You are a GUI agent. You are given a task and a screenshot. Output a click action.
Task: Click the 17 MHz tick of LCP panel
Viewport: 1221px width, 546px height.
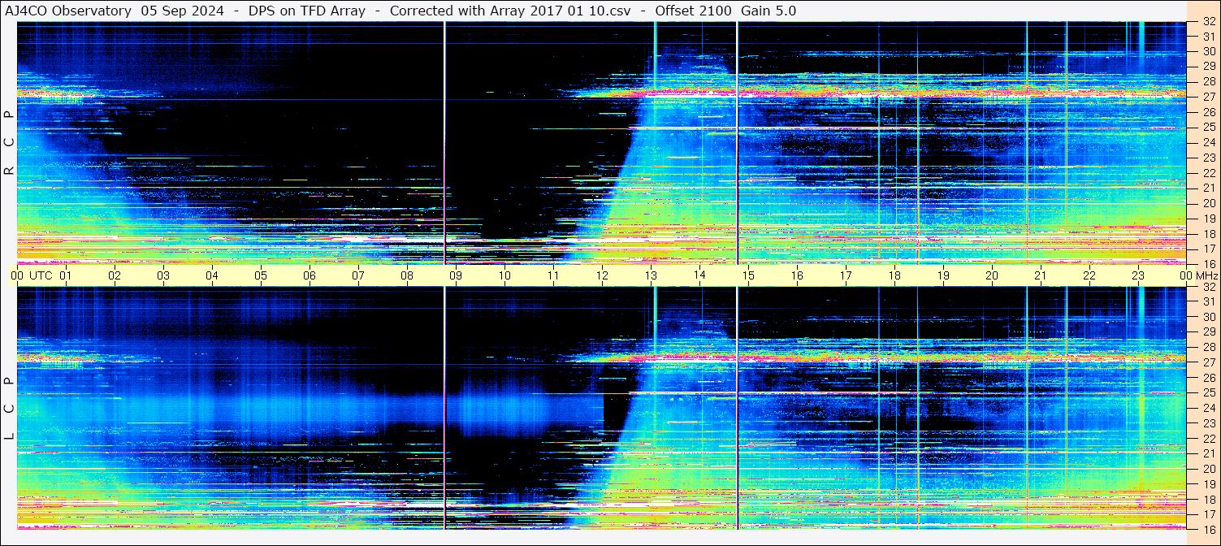[x=1208, y=514]
